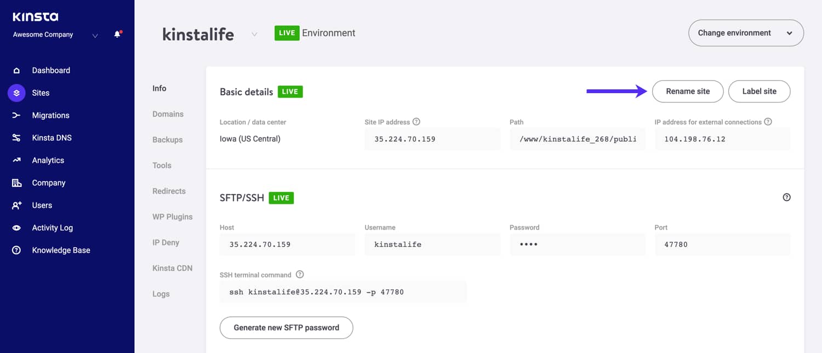
Task: Click the SFTP/SSH section help icon
Action: (x=787, y=197)
